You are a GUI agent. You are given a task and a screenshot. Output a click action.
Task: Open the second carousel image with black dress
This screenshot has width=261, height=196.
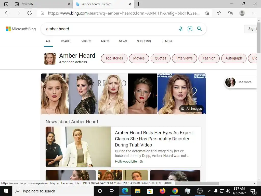coord(83,94)
